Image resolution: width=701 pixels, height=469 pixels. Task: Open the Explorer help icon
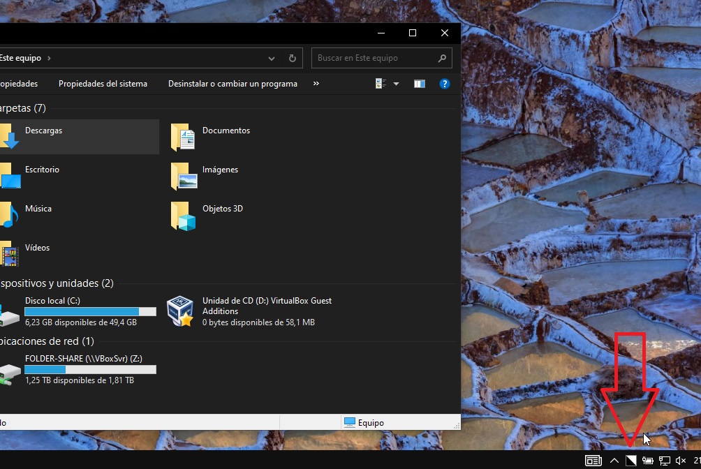coord(444,84)
